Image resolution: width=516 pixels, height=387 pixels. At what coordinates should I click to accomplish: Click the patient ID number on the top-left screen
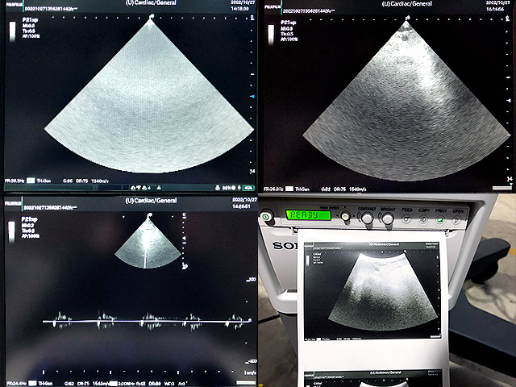(x=49, y=9)
